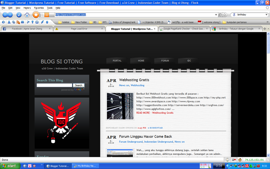Click the server rack thumbnail image
Image resolution: width=270 pixels, height=169 pixels.
(120, 106)
